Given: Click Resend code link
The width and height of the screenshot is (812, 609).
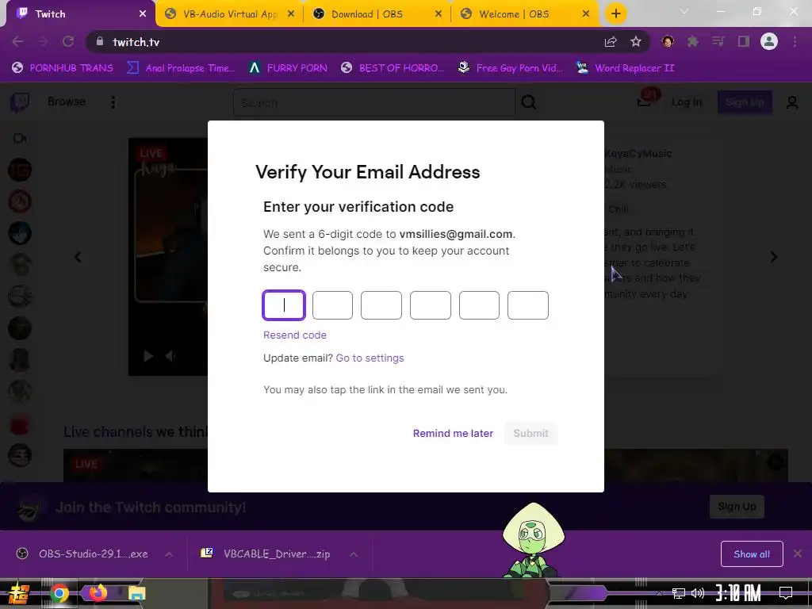Looking at the screenshot, I should tap(295, 335).
